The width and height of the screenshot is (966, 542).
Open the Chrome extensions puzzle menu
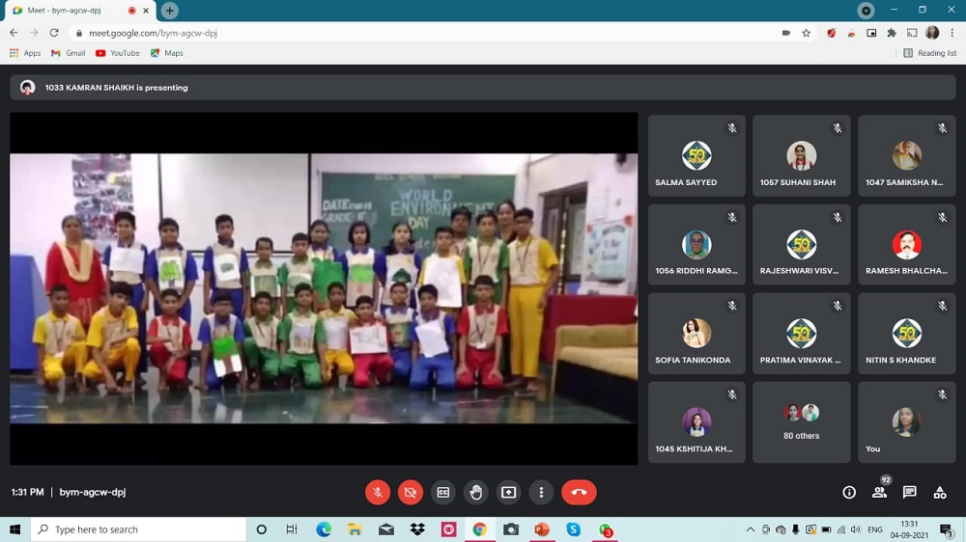click(892, 33)
